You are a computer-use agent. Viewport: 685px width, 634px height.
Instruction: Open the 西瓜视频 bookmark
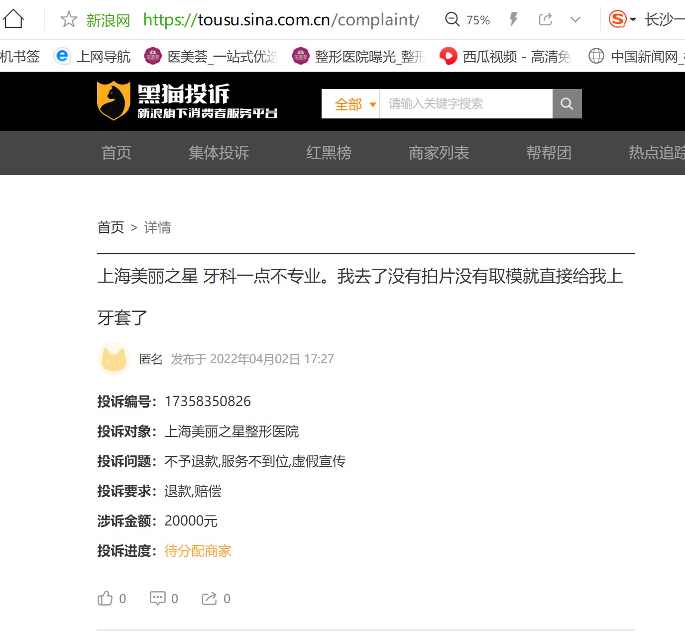coord(505,56)
